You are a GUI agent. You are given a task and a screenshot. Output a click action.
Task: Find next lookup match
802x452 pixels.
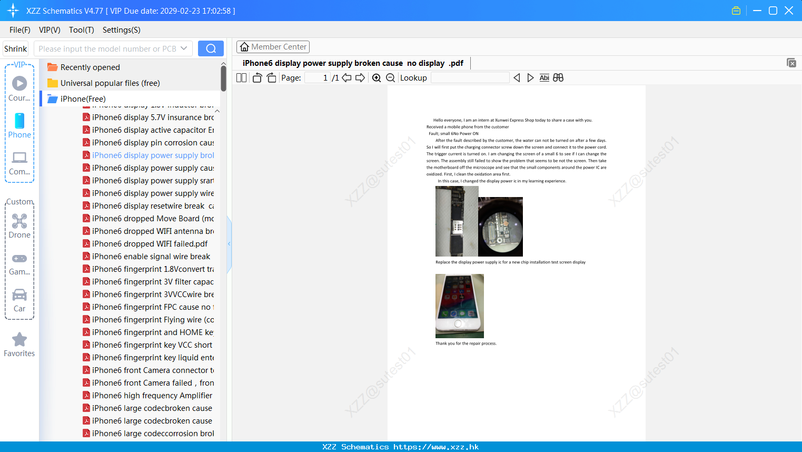click(530, 78)
